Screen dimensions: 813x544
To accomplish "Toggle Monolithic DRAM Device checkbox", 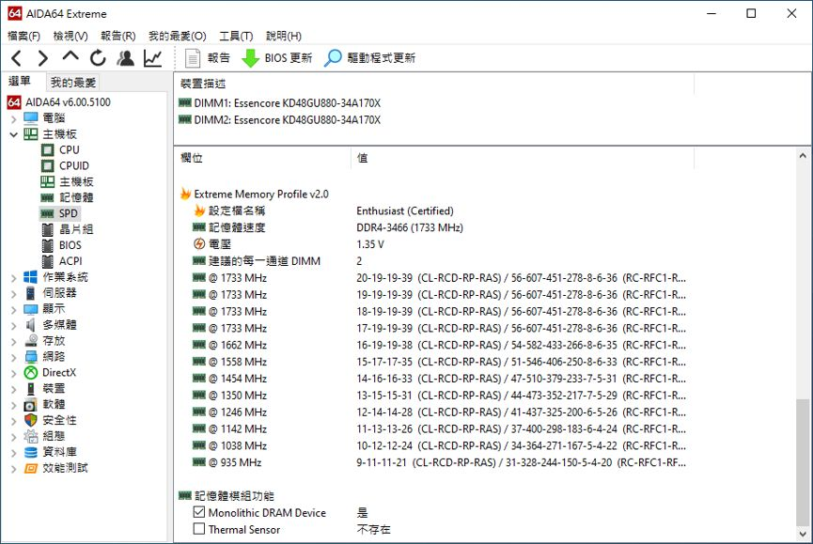I will 199,513.
